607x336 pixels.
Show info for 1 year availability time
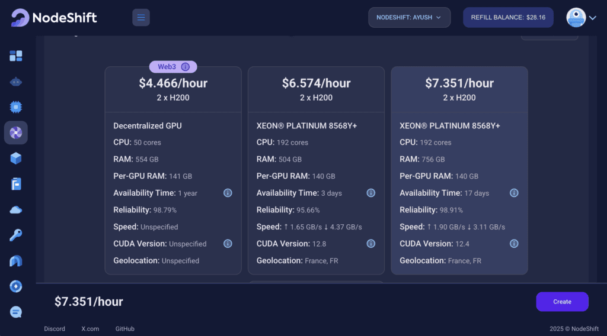pos(228,193)
